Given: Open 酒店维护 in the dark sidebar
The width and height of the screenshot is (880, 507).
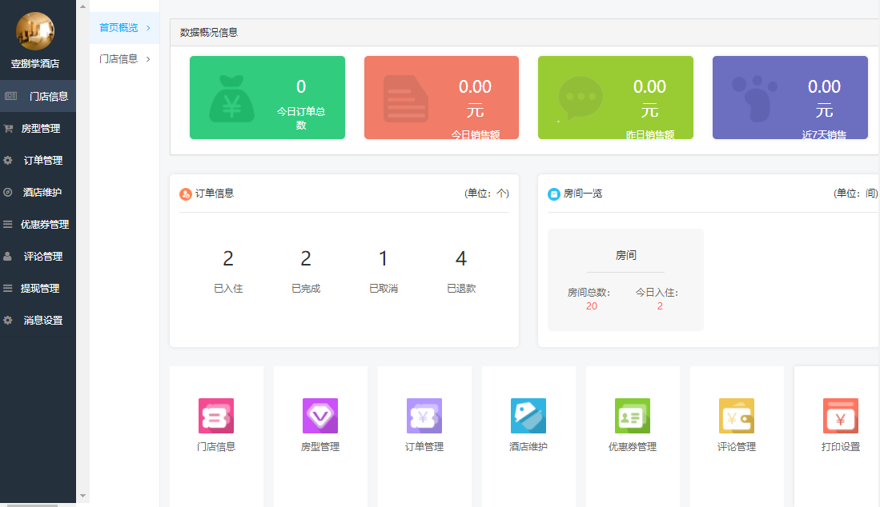Looking at the screenshot, I should coord(38,192).
